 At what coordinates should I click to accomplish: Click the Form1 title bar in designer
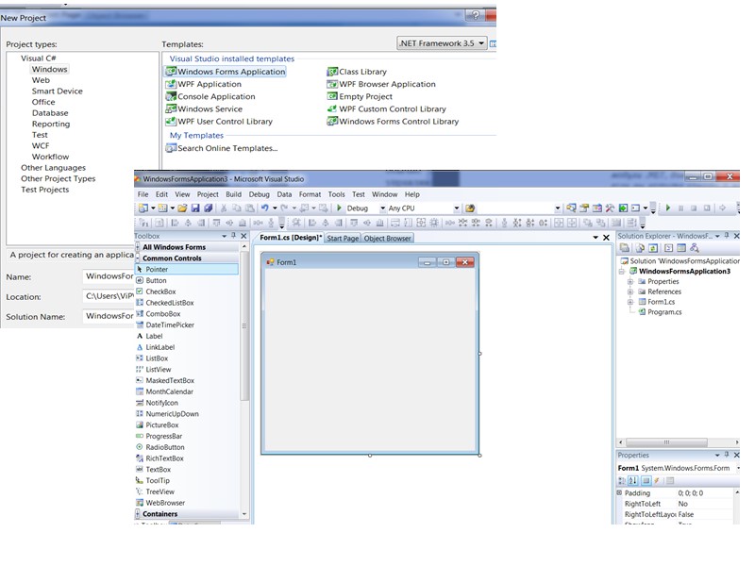coord(370,262)
